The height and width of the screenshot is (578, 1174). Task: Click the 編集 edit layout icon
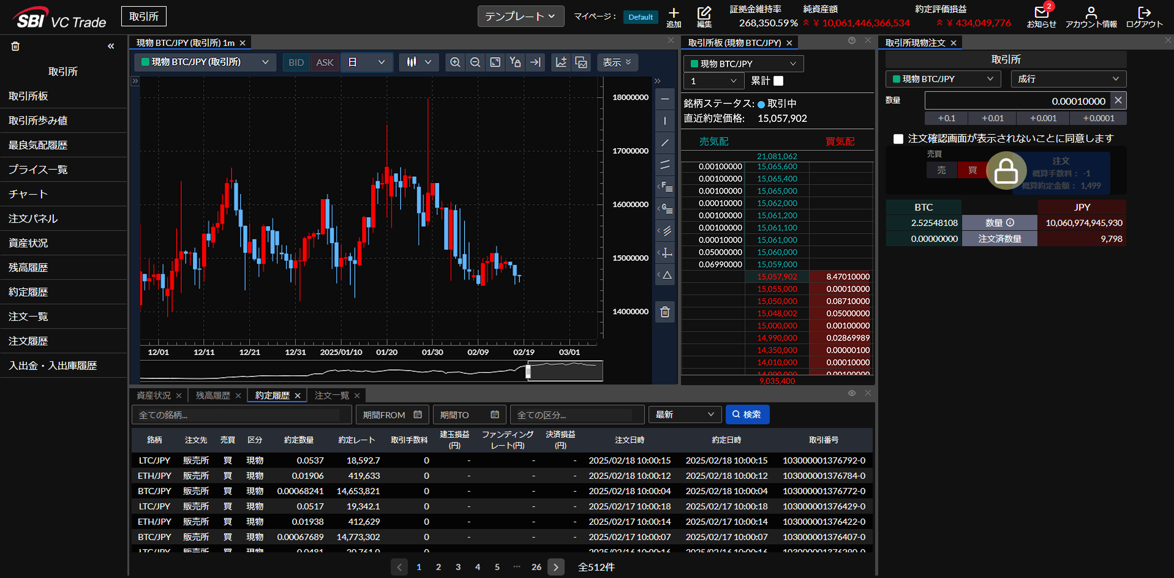(x=704, y=17)
